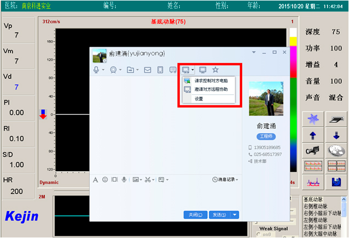
Task: Click the blue floppy disk save button
Action: point(336,182)
